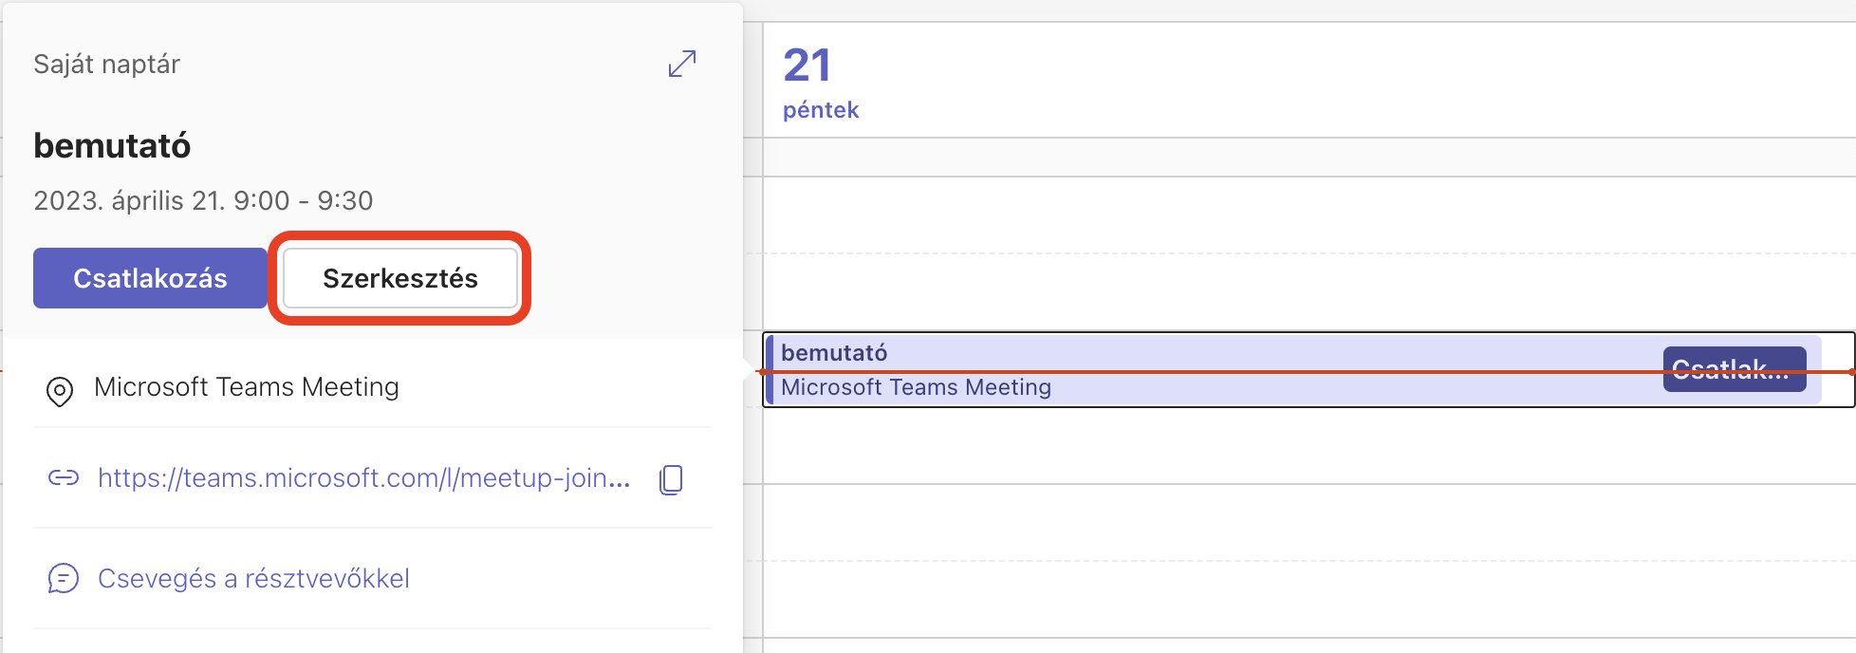Expand meeting details with the arrows icon
Image resolution: width=1856 pixels, height=653 pixels.
pyautogui.click(x=682, y=64)
